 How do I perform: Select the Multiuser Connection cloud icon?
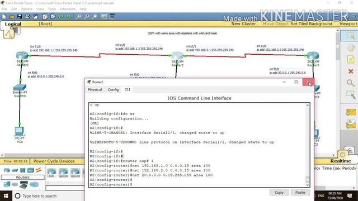[34, 184]
